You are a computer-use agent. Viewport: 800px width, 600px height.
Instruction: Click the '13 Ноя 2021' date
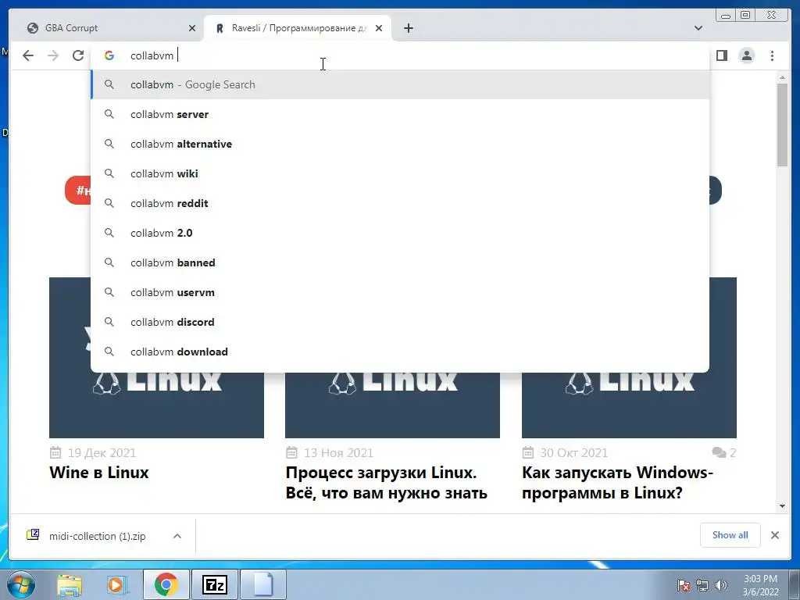coord(338,452)
